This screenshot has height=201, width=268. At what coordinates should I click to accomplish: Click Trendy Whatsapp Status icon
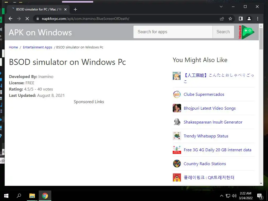tap(177, 136)
